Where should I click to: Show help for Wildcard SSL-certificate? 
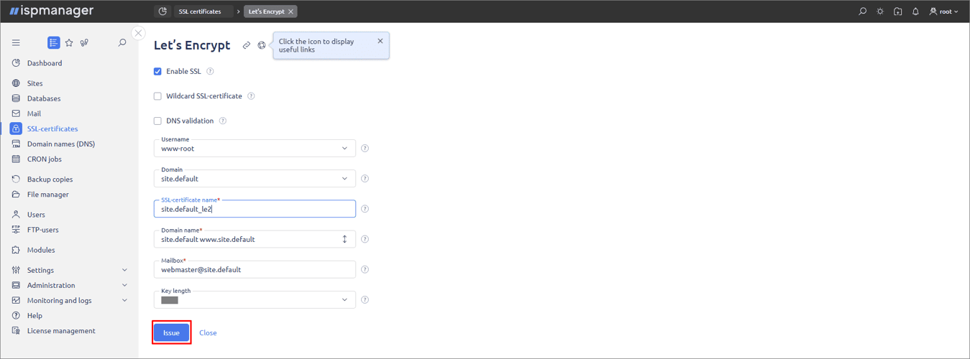(251, 96)
